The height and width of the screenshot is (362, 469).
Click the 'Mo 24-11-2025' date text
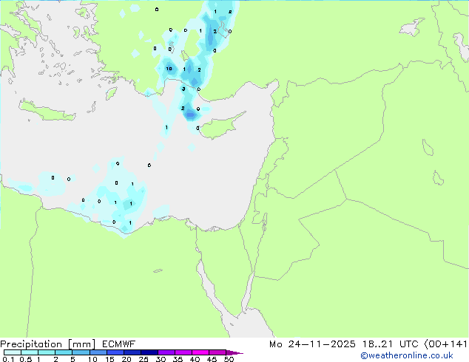coord(313,344)
